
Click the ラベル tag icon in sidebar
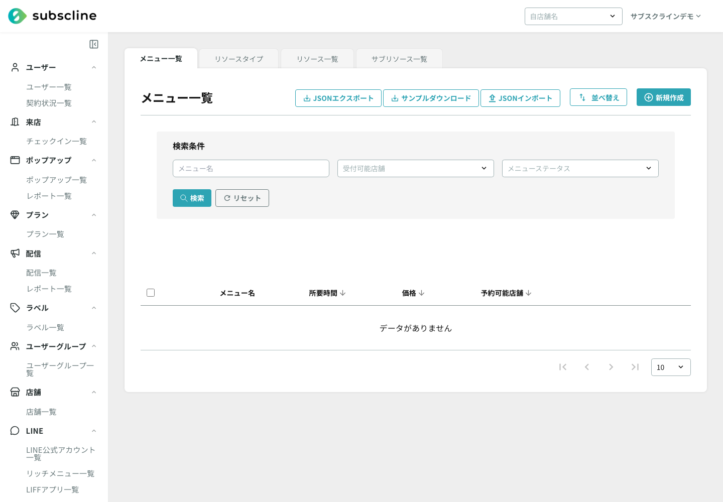[x=15, y=308]
